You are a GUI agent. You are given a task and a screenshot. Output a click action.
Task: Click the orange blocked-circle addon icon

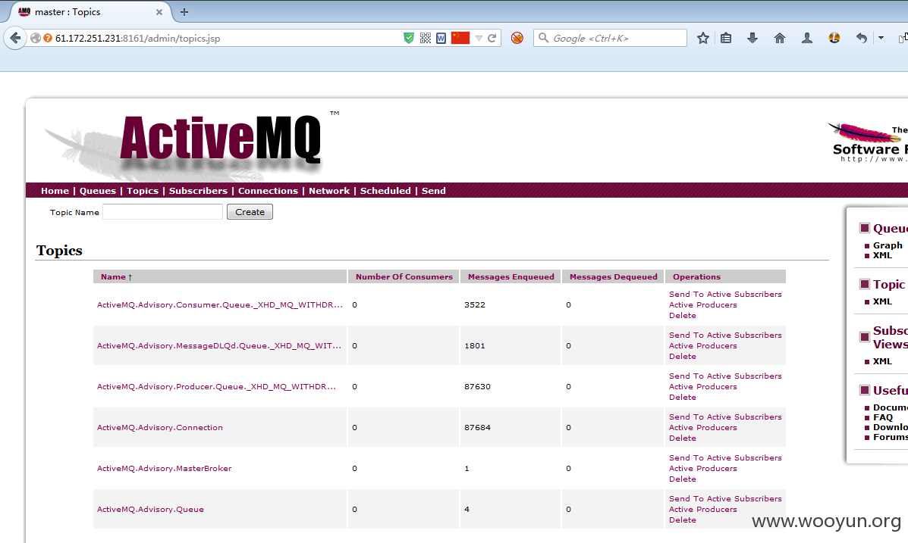pyautogui.click(x=517, y=38)
